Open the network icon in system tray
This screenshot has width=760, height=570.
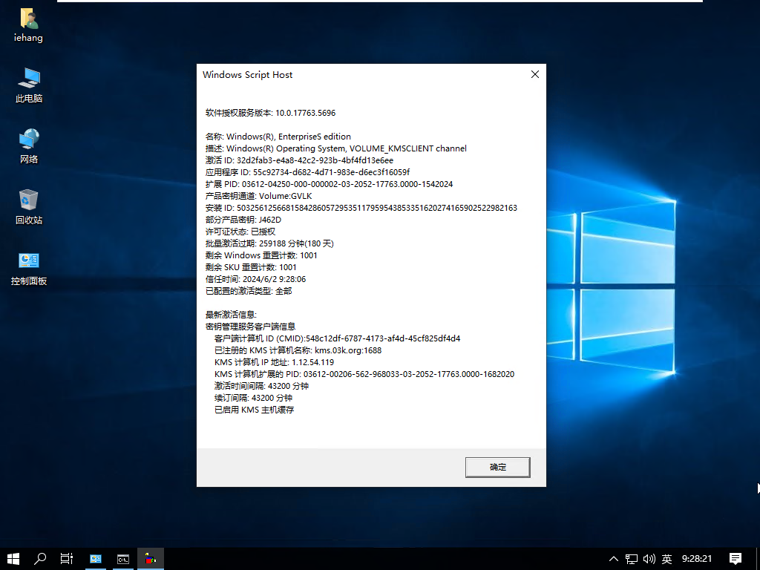(x=630, y=558)
